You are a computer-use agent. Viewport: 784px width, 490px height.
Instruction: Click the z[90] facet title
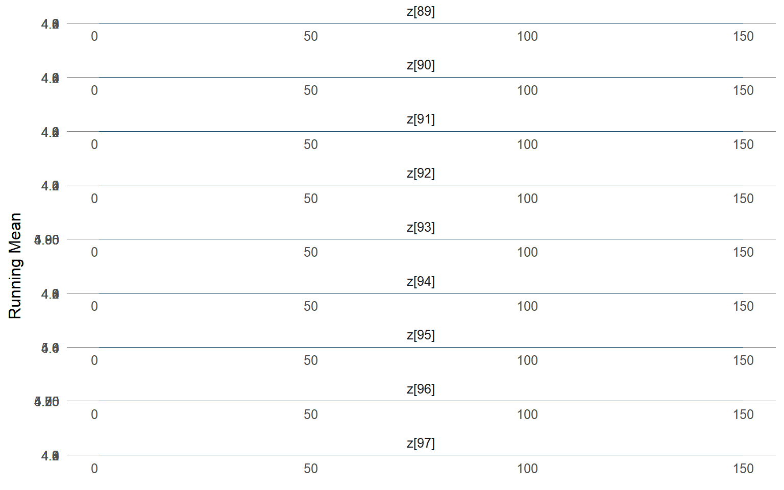click(x=421, y=65)
